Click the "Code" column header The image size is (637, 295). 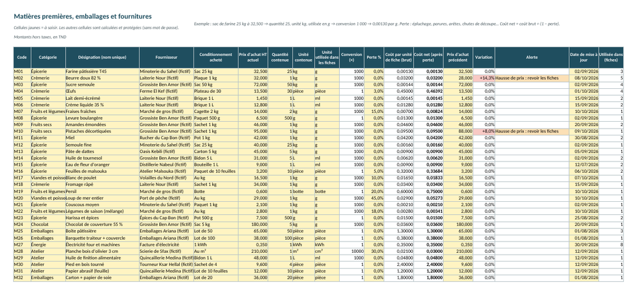tap(22, 58)
